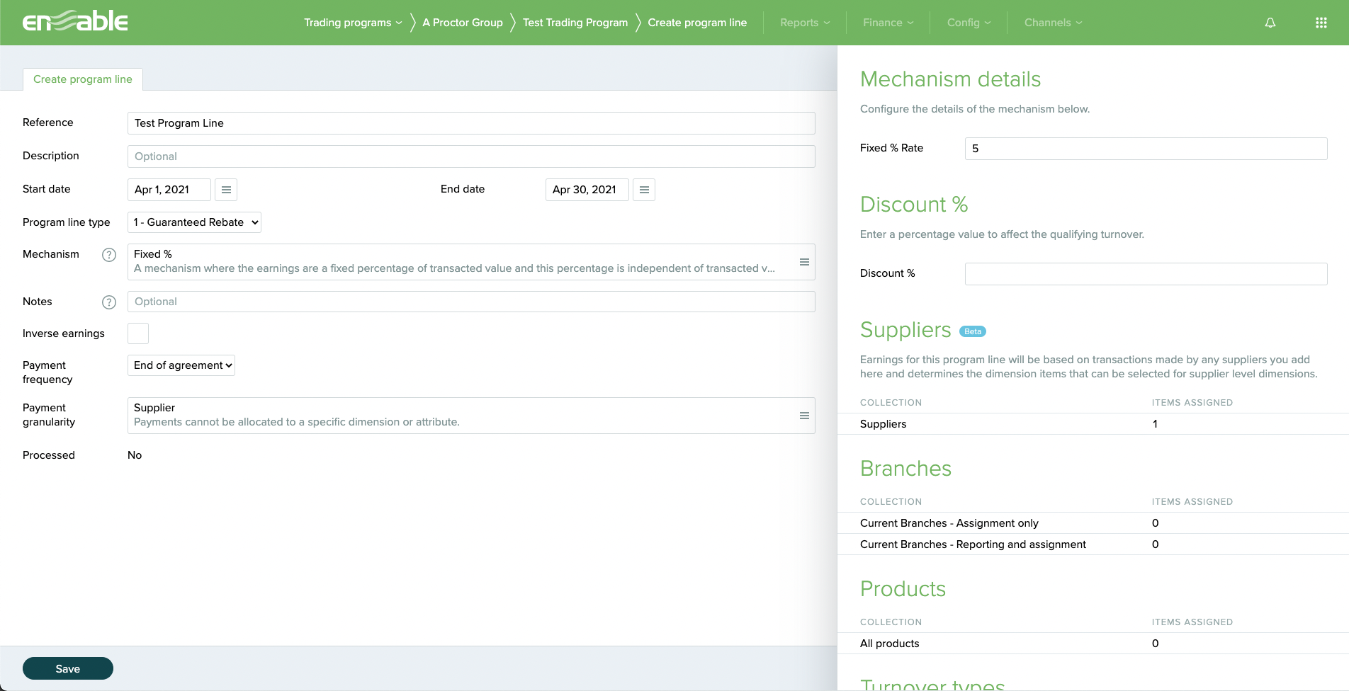Toggle the Inverse earnings checkbox
The width and height of the screenshot is (1349, 691).
pyautogui.click(x=138, y=333)
